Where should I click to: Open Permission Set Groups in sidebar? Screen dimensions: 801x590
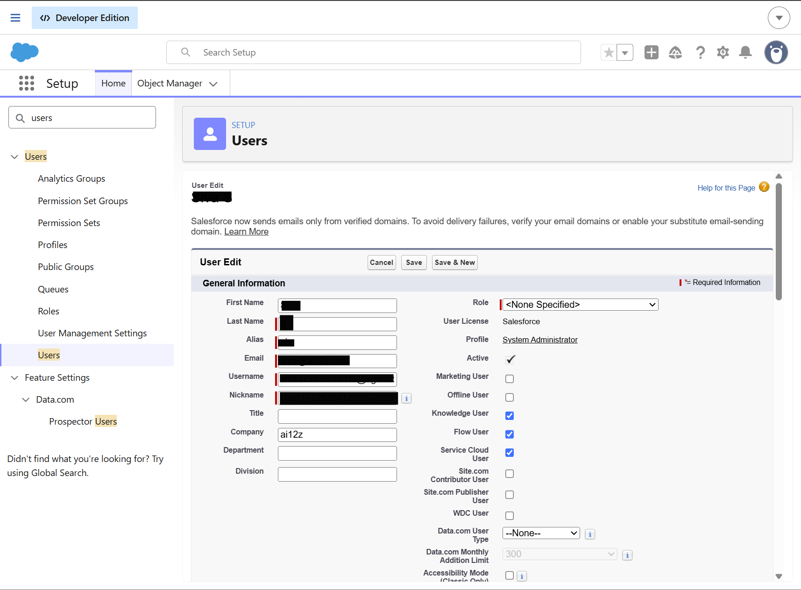(x=83, y=201)
